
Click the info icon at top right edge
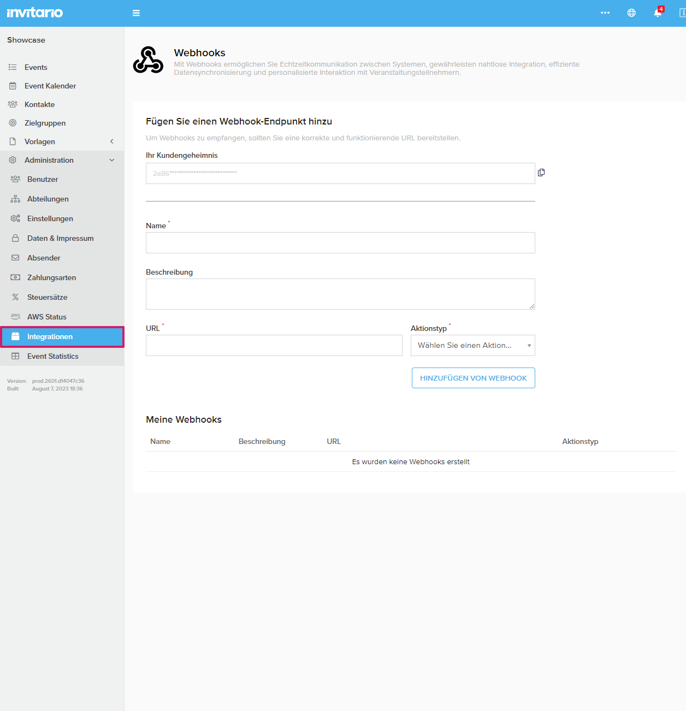click(682, 13)
